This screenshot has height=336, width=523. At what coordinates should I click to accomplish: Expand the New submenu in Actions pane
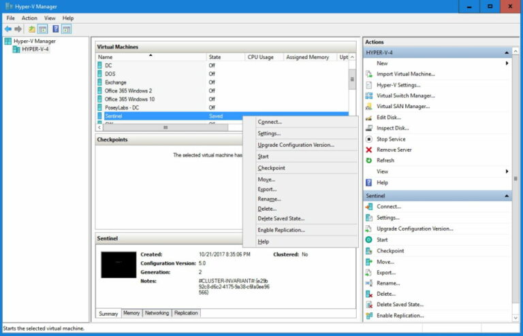tap(507, 63)
